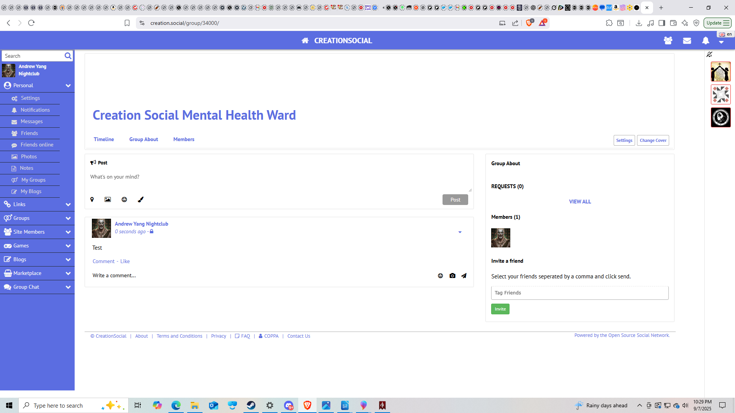Click the camera icon in comment box
The image size is (735, 413).
452,276
